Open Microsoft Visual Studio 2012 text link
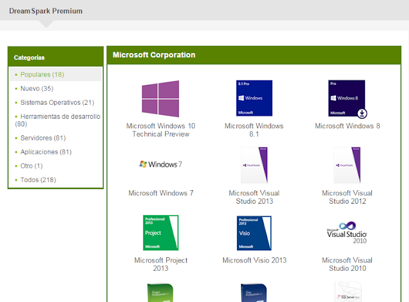 (x=347, y=197)
